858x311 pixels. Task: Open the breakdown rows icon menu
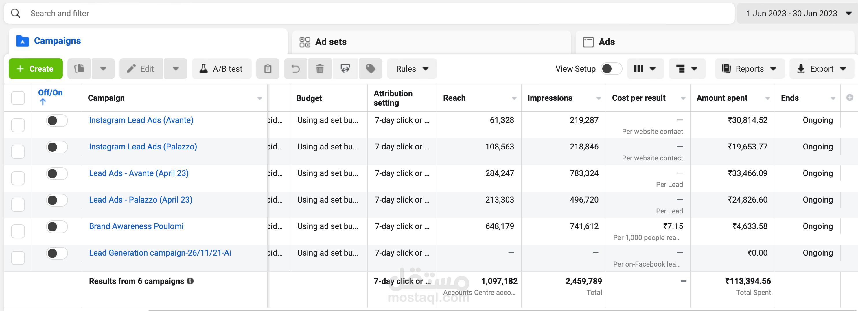pyautogui.click(x=686, y=69)
